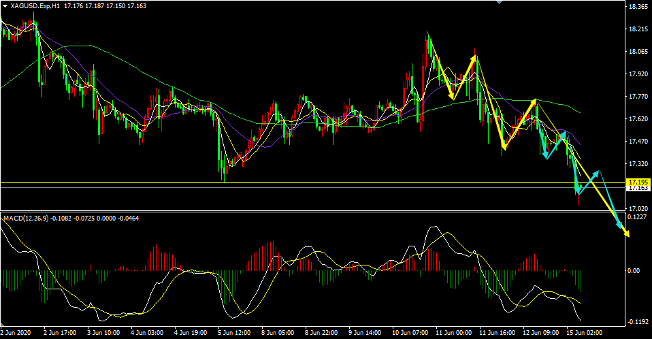Image resolution: width=652 pixels, height=339 pixels.
Task: Click the 0.1227 MACD scale value
Action: pos(638,216)
